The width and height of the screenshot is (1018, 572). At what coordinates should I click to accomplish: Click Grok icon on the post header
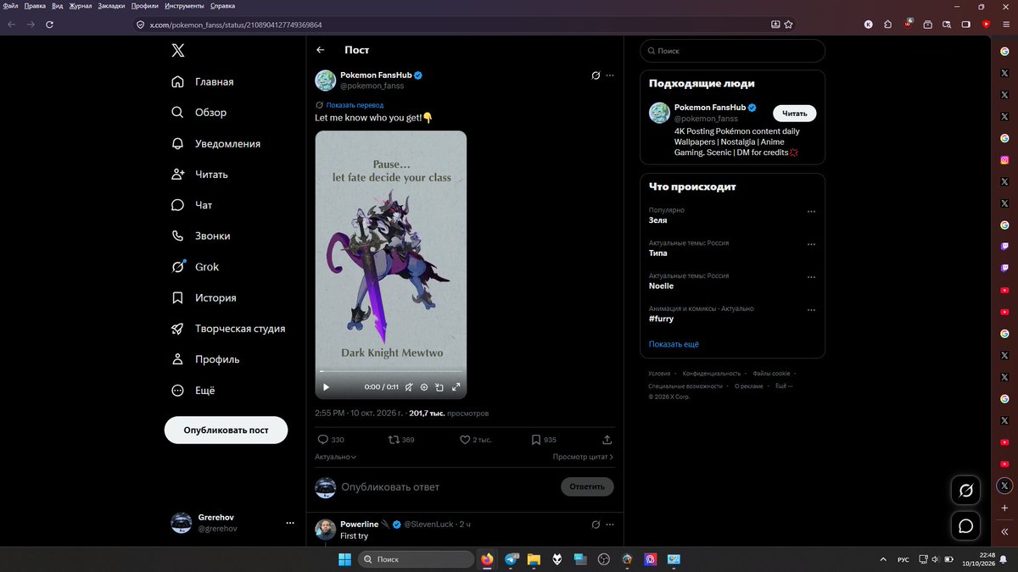pyautogui.click(x=596, y=75)
